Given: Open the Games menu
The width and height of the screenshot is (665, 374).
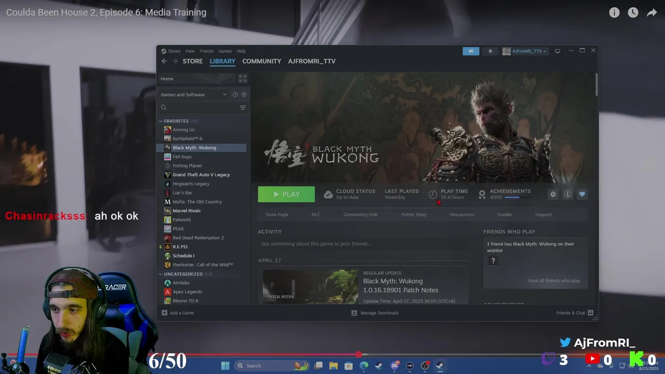Looking at the screenshot, I should pyautogui.click(x=225, y=51).
